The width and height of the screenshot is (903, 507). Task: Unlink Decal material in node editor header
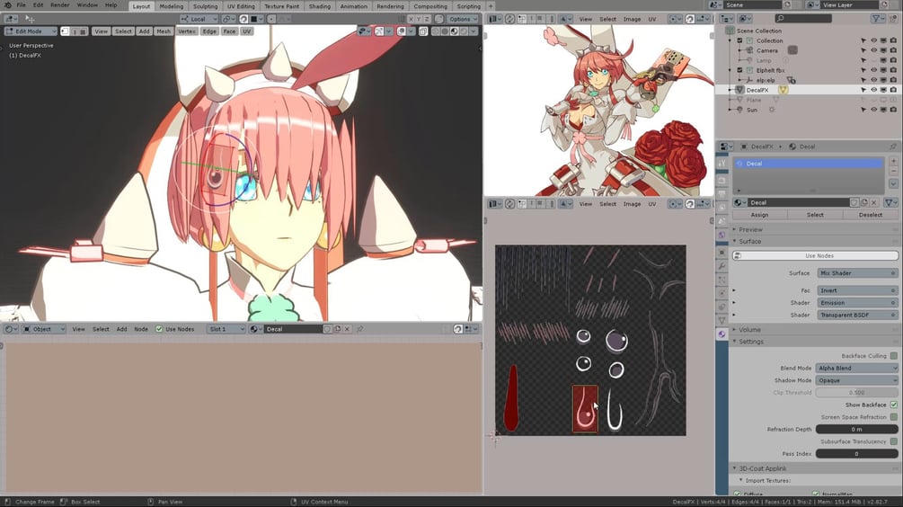347,329
